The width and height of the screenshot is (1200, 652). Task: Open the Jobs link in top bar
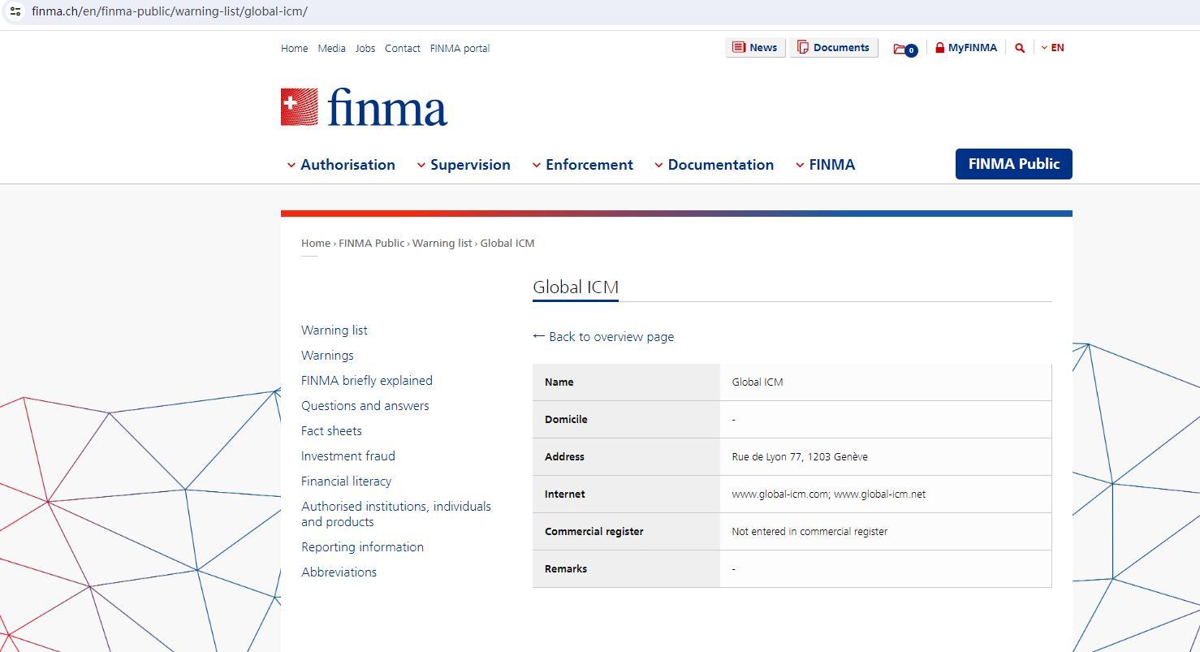[365, 49]
